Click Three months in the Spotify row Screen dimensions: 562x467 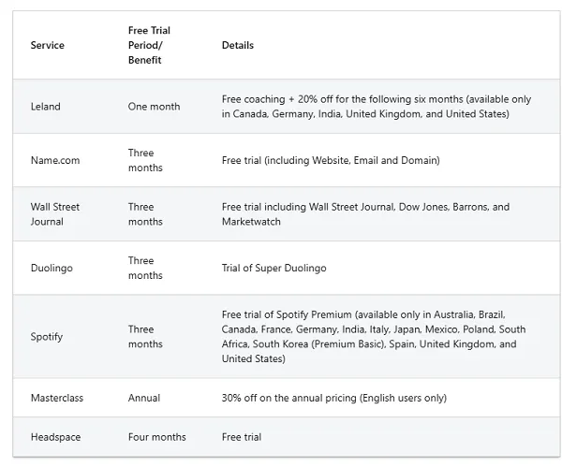click(x=145, y=336)
